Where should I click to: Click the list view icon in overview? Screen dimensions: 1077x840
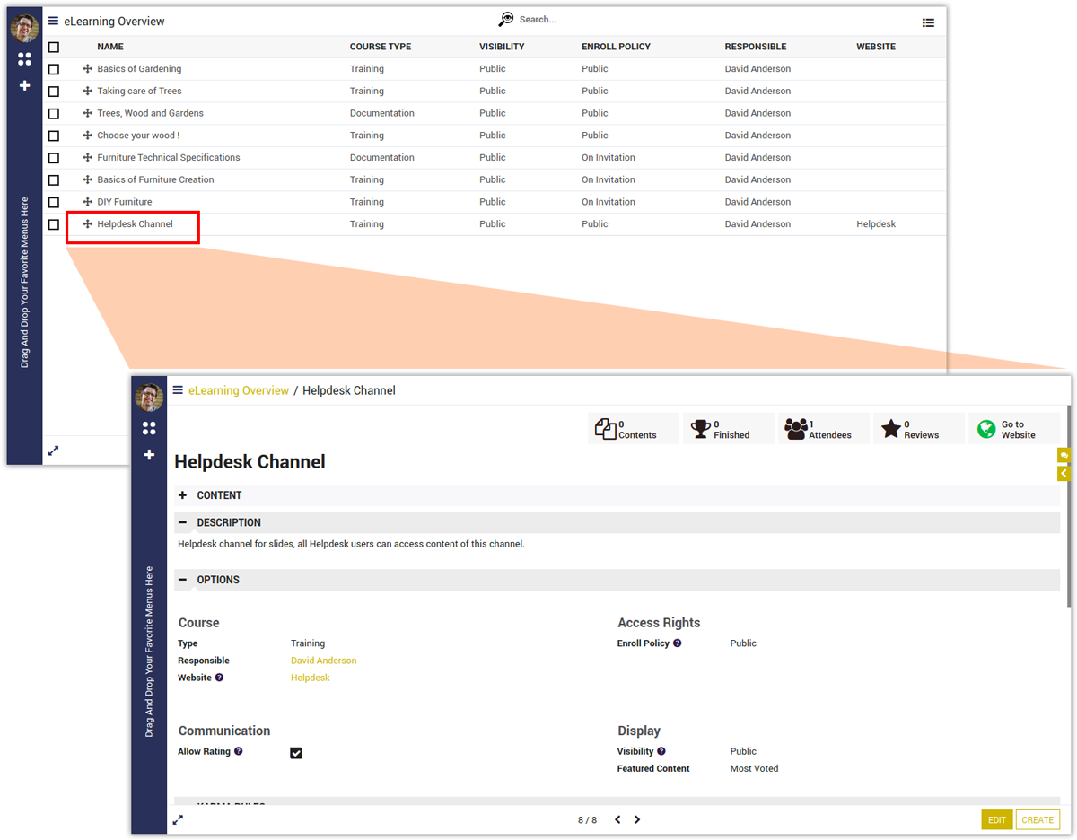928,22
